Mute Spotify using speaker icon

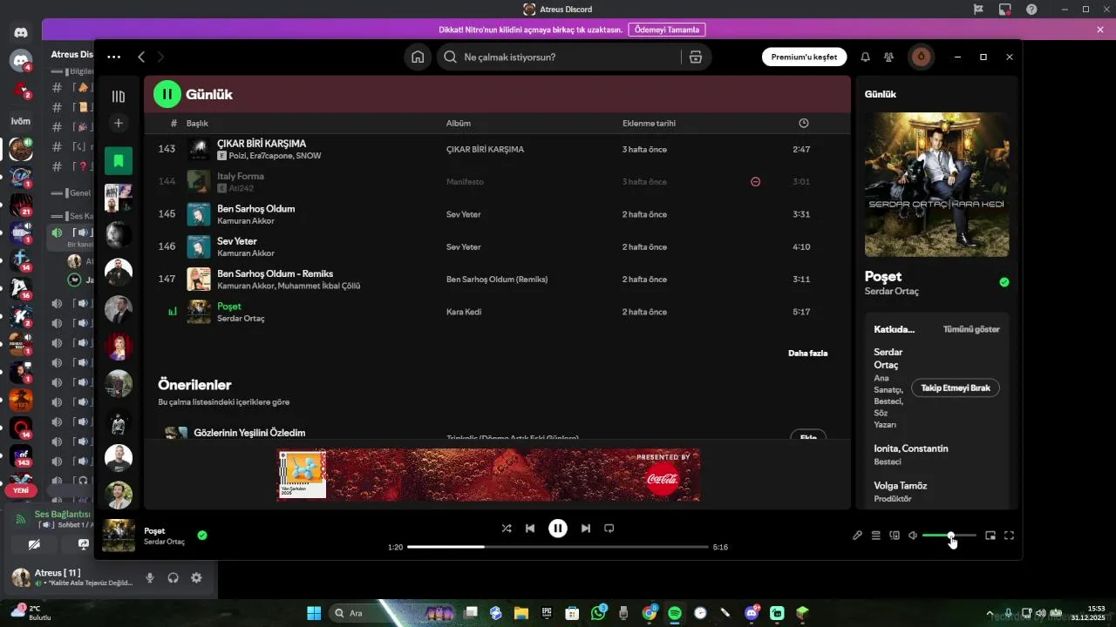click(x=913, y=536)
